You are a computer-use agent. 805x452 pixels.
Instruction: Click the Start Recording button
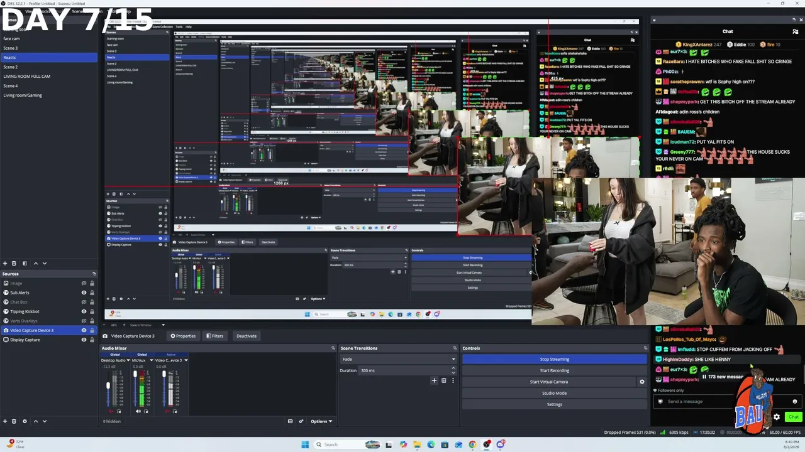(554, 370)
